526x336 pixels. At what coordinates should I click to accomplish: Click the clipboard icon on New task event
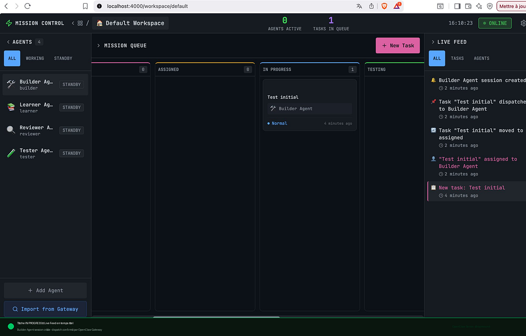pos(434,187)
